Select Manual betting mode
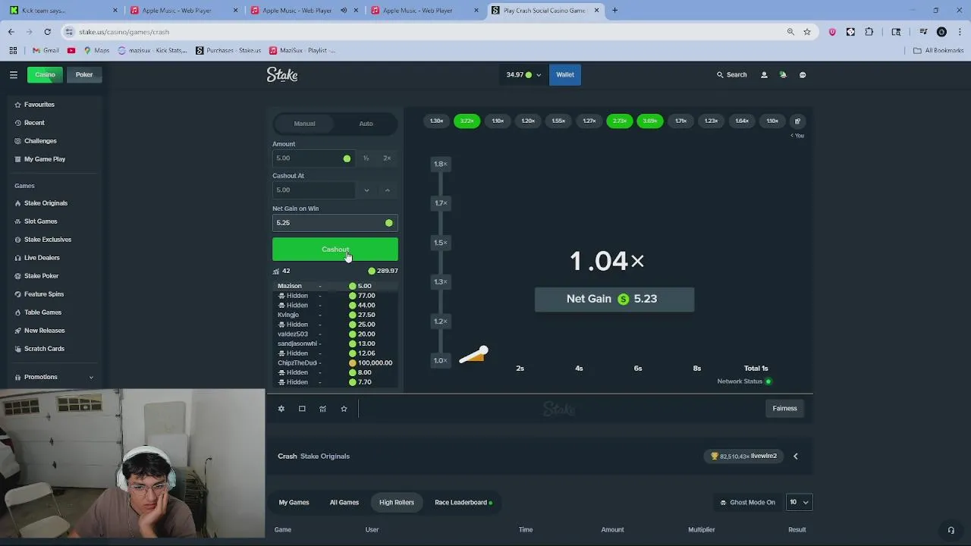The image size is (971, 546). [304, 124]
